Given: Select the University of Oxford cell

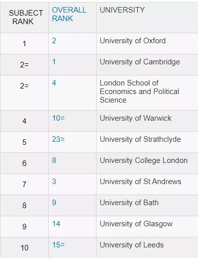Looking at the screenshot, I should (x=147, y=44).
